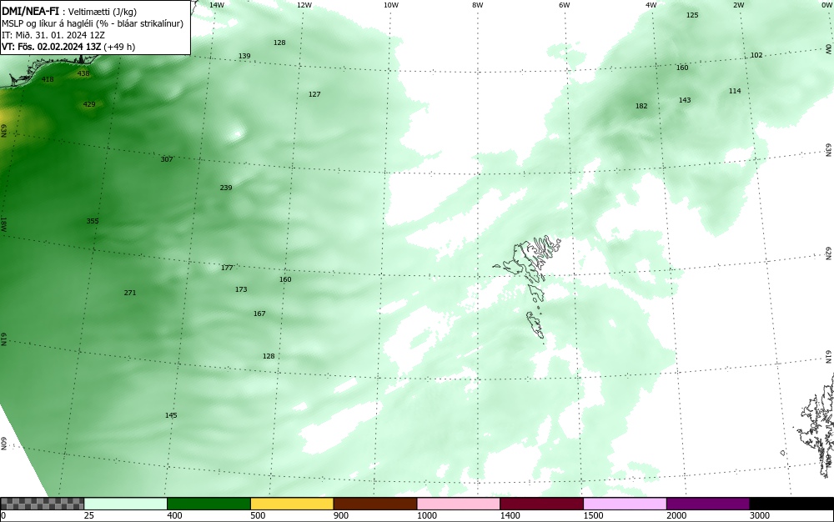834x522 pixels.
Task: Click the 429 value on the map
Action: tap(89, 104)
